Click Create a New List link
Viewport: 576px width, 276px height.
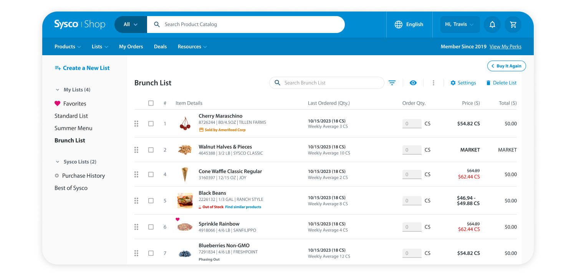pos(86,68)
